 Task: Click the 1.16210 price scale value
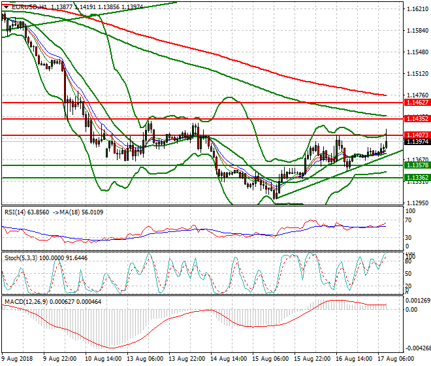point(417,8)
